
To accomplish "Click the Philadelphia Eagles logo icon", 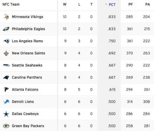I will click(6, 29).
